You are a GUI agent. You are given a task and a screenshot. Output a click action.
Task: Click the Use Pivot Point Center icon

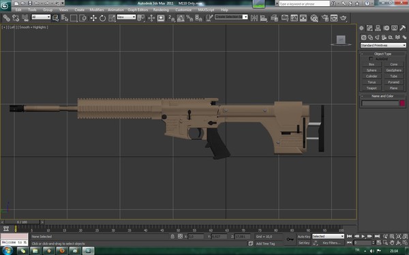(141, 18)
